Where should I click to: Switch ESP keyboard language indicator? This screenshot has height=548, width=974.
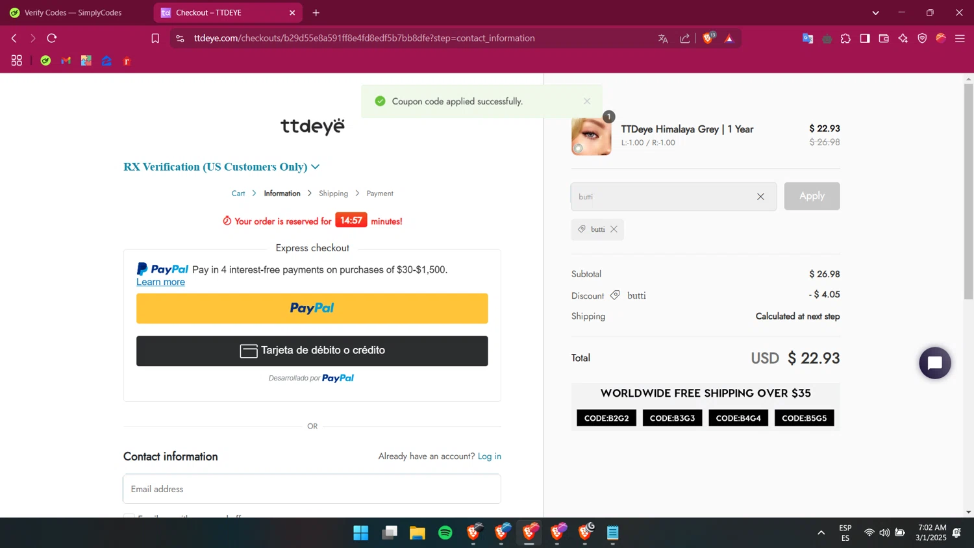(845, 533)
